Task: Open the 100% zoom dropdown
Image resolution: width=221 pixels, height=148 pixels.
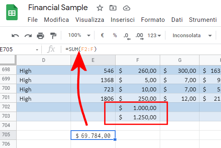Action: point(79,35)
